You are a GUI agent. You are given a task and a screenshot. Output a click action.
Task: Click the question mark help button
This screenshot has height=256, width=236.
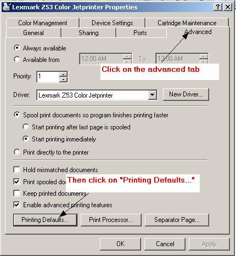coord(218,7)
